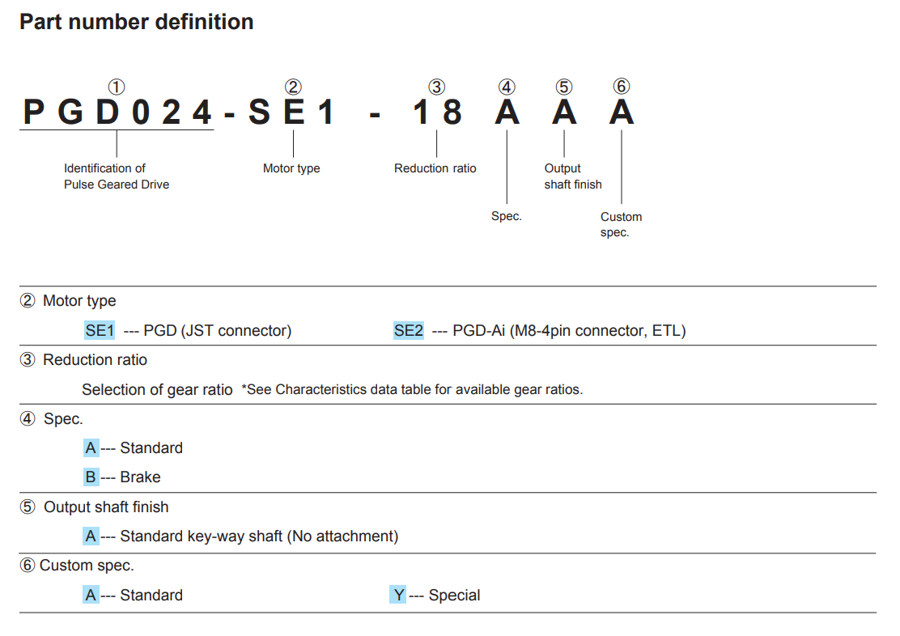Click the Reduction ratio section heading

[95, 360]
